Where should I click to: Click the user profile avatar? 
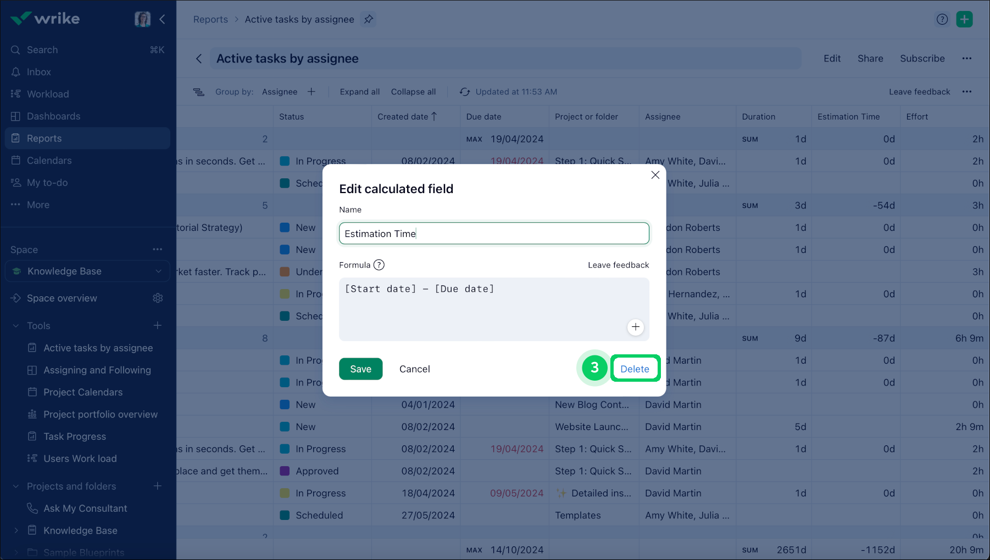coord(142,19)
